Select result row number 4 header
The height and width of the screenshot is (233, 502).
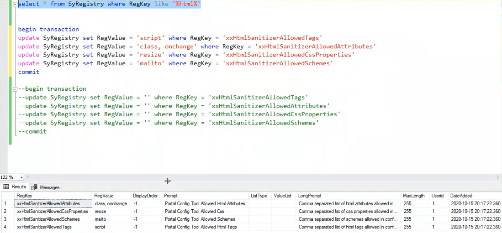[x=7, y=227]
